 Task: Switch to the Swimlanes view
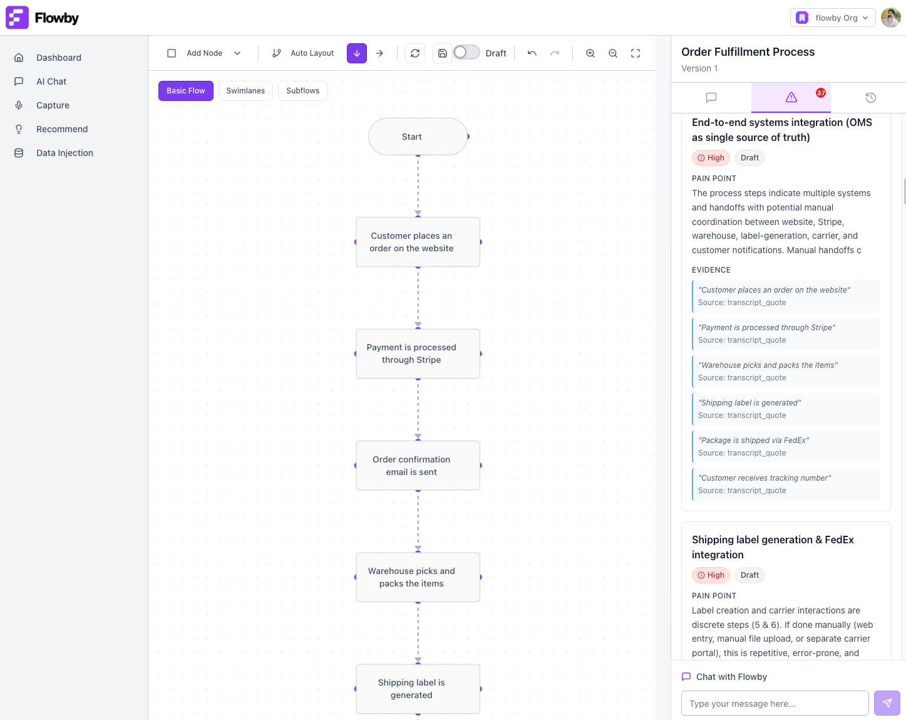[245, 90]
